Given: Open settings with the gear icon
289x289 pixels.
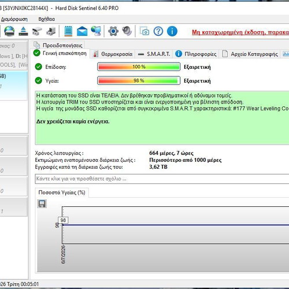Looking at the screenshot, I should (113, 31).
